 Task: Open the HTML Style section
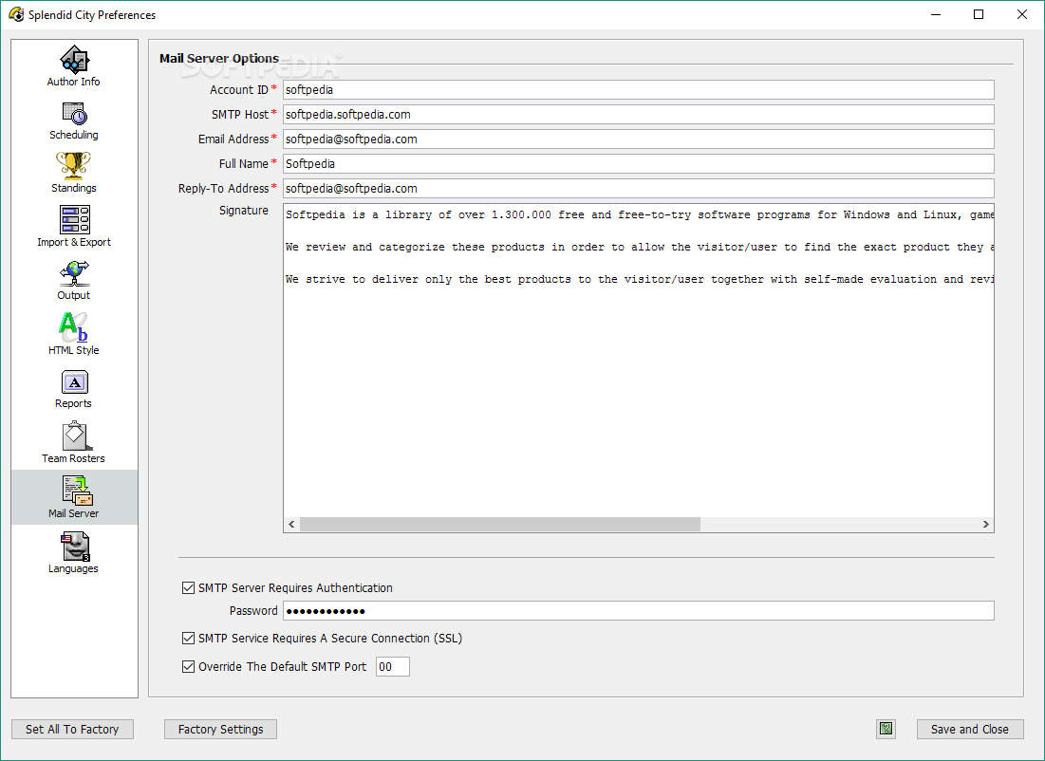pos(73,335)
